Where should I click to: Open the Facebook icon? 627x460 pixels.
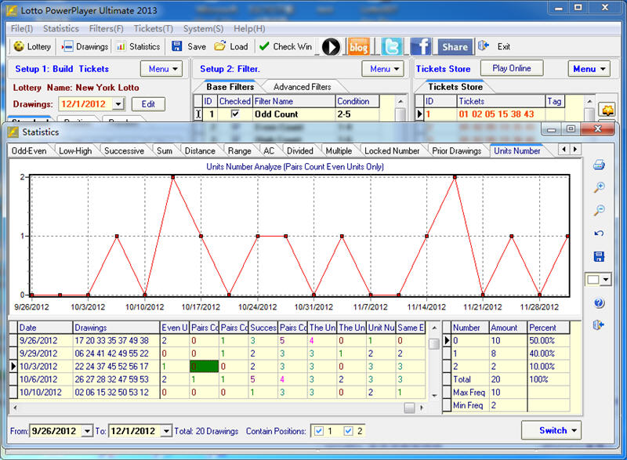(x=421, y=47)
